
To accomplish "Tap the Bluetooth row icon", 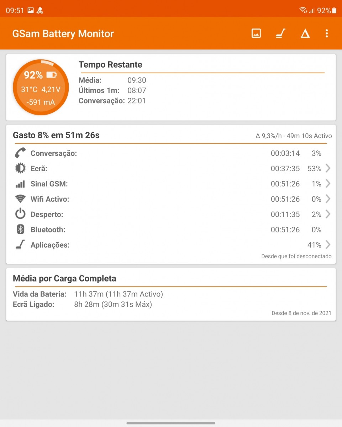I will [x=20, y=230].
